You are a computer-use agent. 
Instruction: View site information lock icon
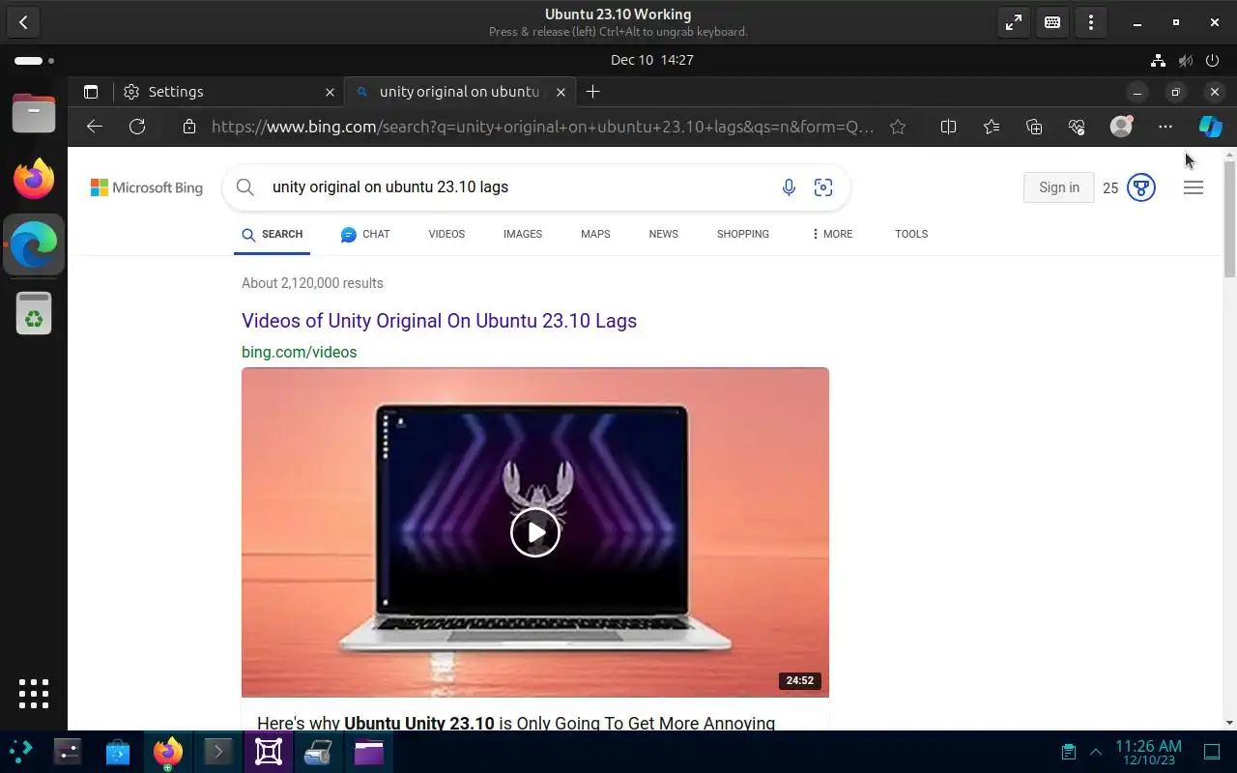(x=189, y=127)
